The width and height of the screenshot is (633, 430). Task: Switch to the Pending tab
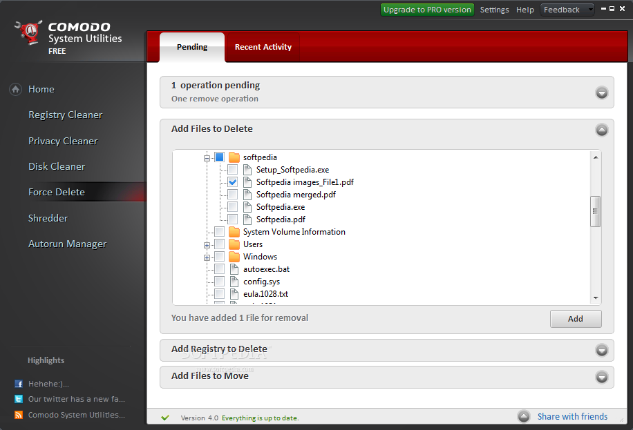192,47
